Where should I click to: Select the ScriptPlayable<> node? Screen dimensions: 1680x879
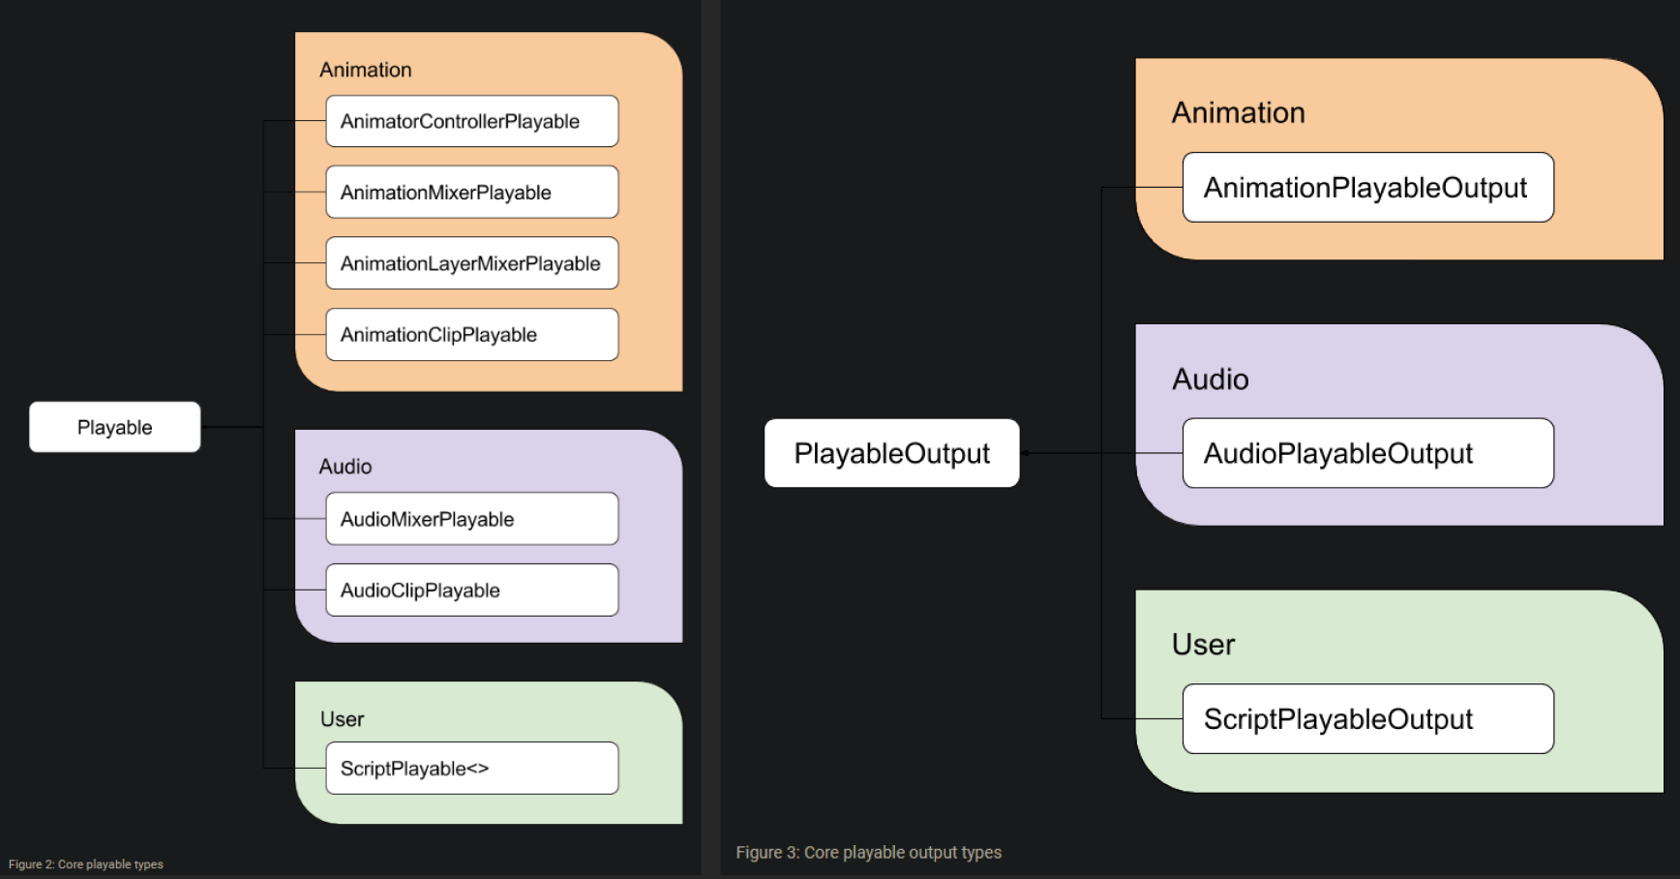(471, 769)
